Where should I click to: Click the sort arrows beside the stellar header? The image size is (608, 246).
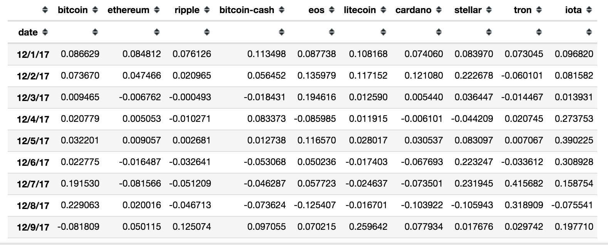click(489, 10)
